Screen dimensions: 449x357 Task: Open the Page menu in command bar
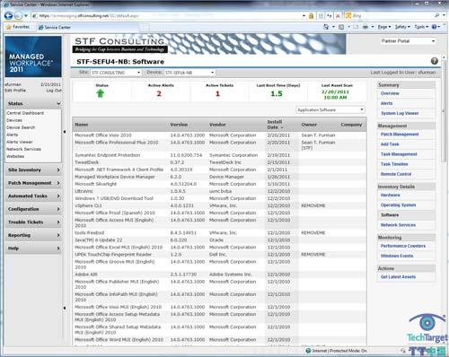pos(384,27)
